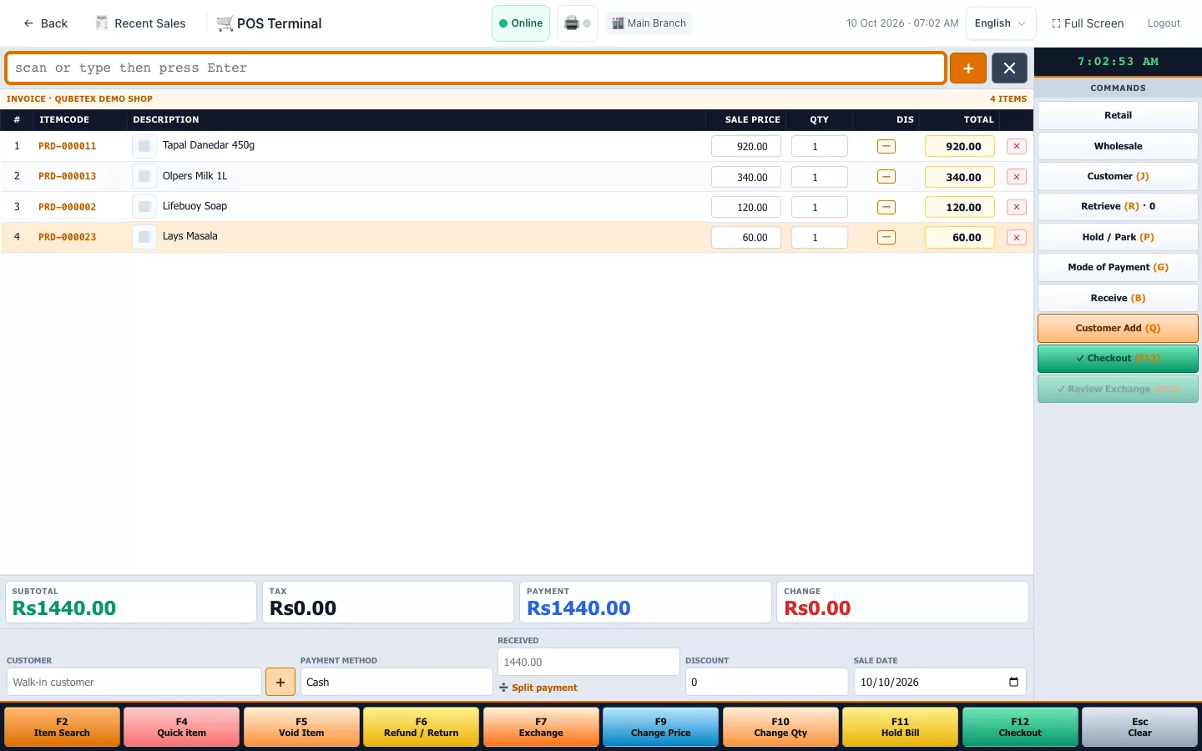Click F9 Change Price
The image size is (1202, 751).
point(661,727)
